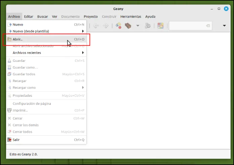Click the status bar text Esto es Geany 2.0.

[x=24, y=154]
